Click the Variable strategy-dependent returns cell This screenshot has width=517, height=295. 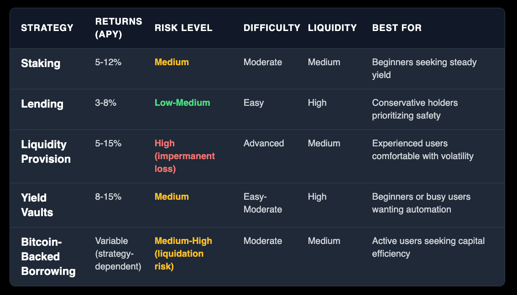[x=118, y=254]
